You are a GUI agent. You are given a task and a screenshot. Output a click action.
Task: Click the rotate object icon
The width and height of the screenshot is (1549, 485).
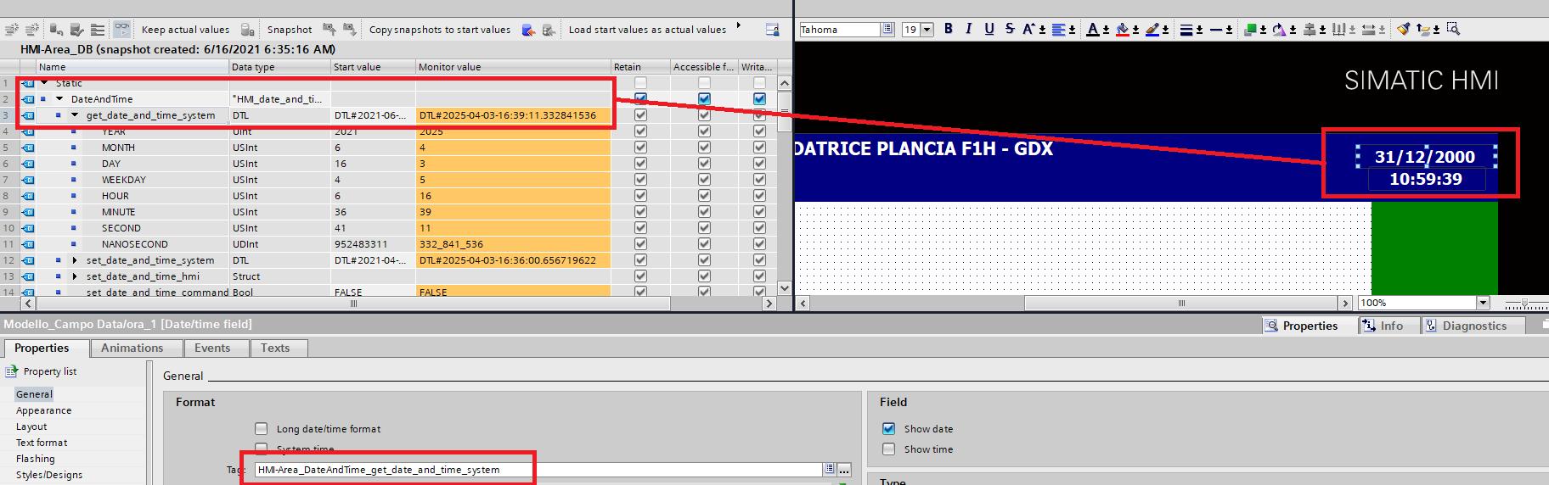(x=1279, y=30)
